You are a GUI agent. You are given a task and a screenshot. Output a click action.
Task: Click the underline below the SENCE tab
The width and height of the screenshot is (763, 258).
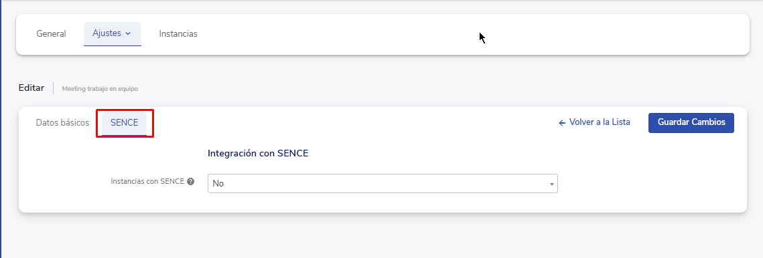124,135
